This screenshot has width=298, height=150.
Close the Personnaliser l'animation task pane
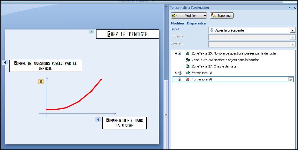click(294, 8)
